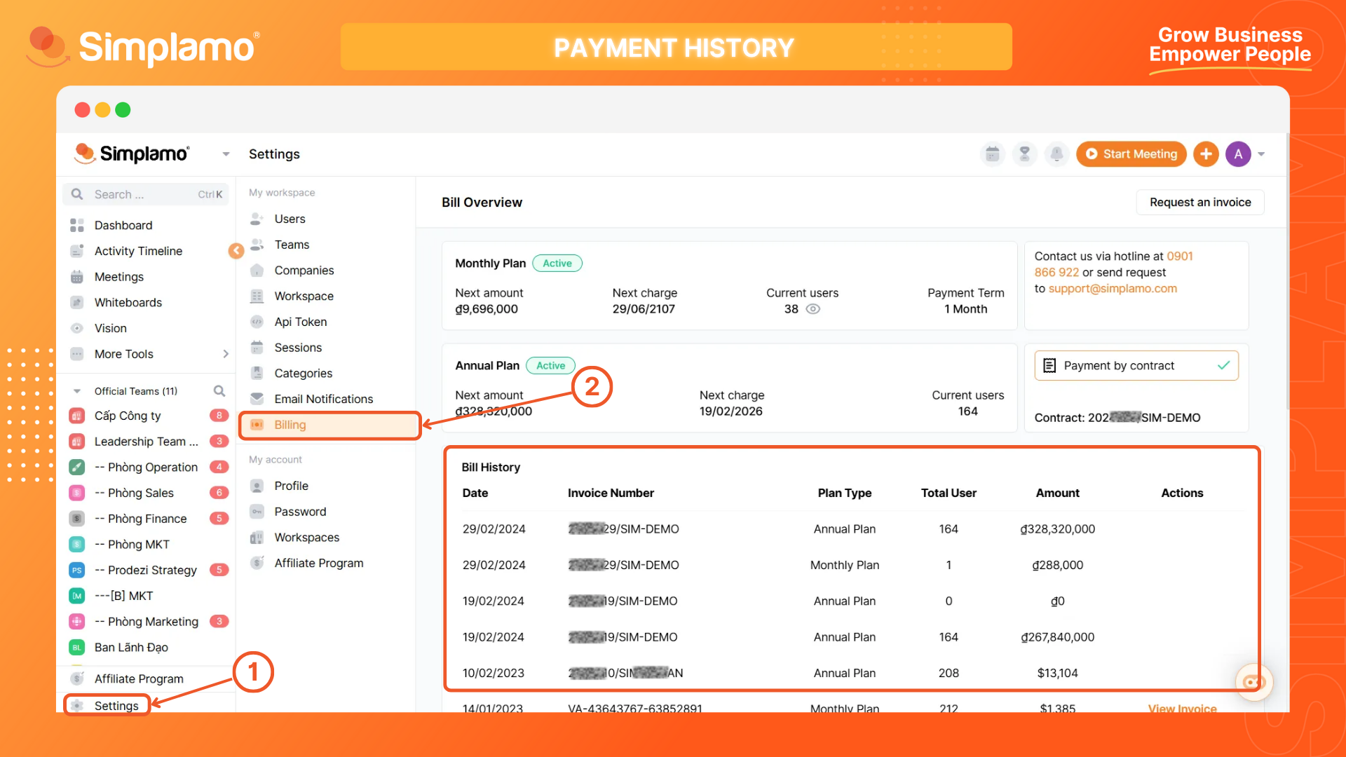Viewport: 1346px width, 757px height.
Task: Collapse sidebar with orange arrow button
Action: (x=236, y=250)
